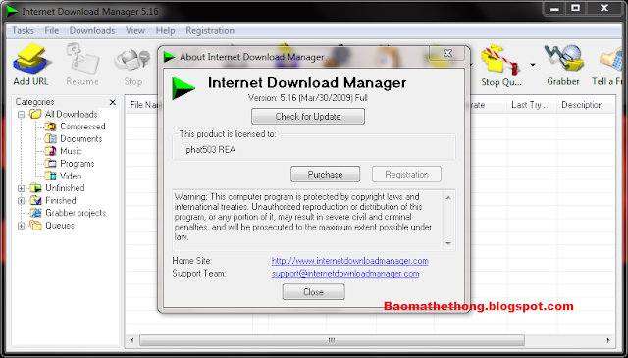Select the Music category
628x358 pixels.
pyautogui.click(x=71, y=151)
